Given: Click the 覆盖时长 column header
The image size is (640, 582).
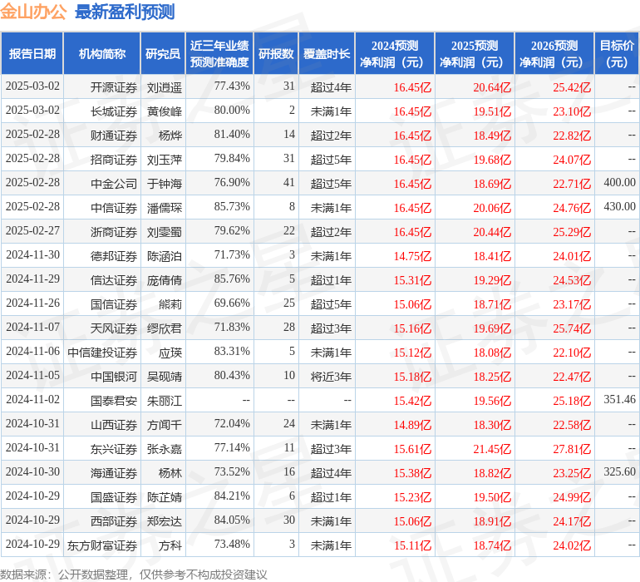Looking at the screenshot, I should click(327, 53).
